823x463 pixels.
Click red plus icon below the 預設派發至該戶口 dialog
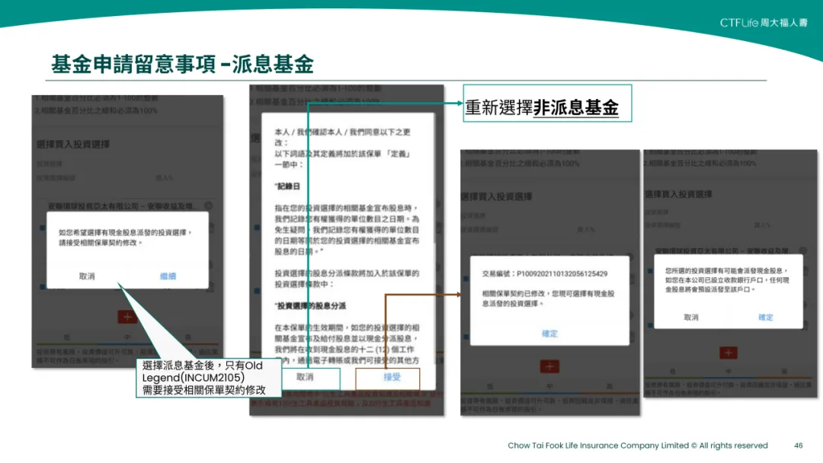point(728,353)
